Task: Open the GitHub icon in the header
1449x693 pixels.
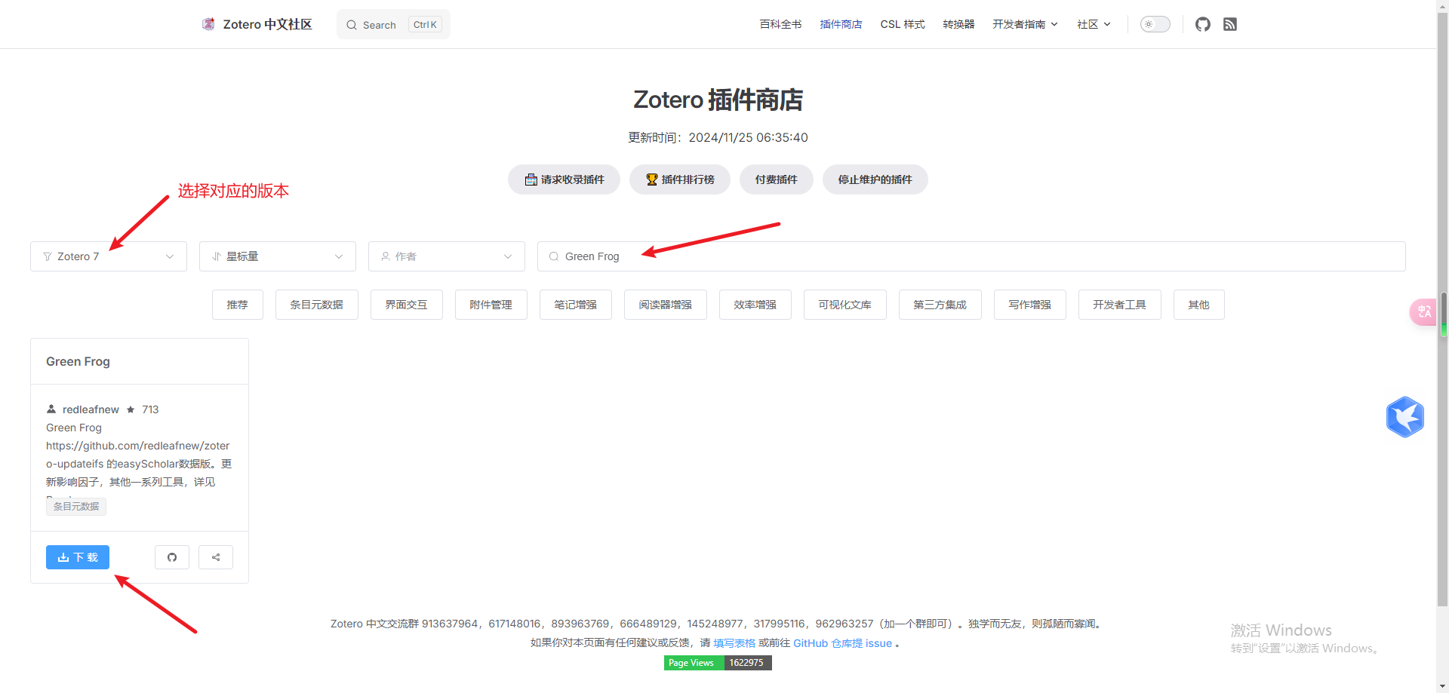Action: click(x=1203, y=24)
